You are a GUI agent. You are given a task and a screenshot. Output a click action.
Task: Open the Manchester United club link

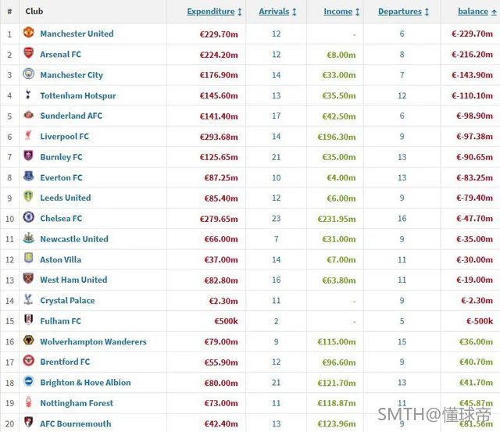pos(77,34)
